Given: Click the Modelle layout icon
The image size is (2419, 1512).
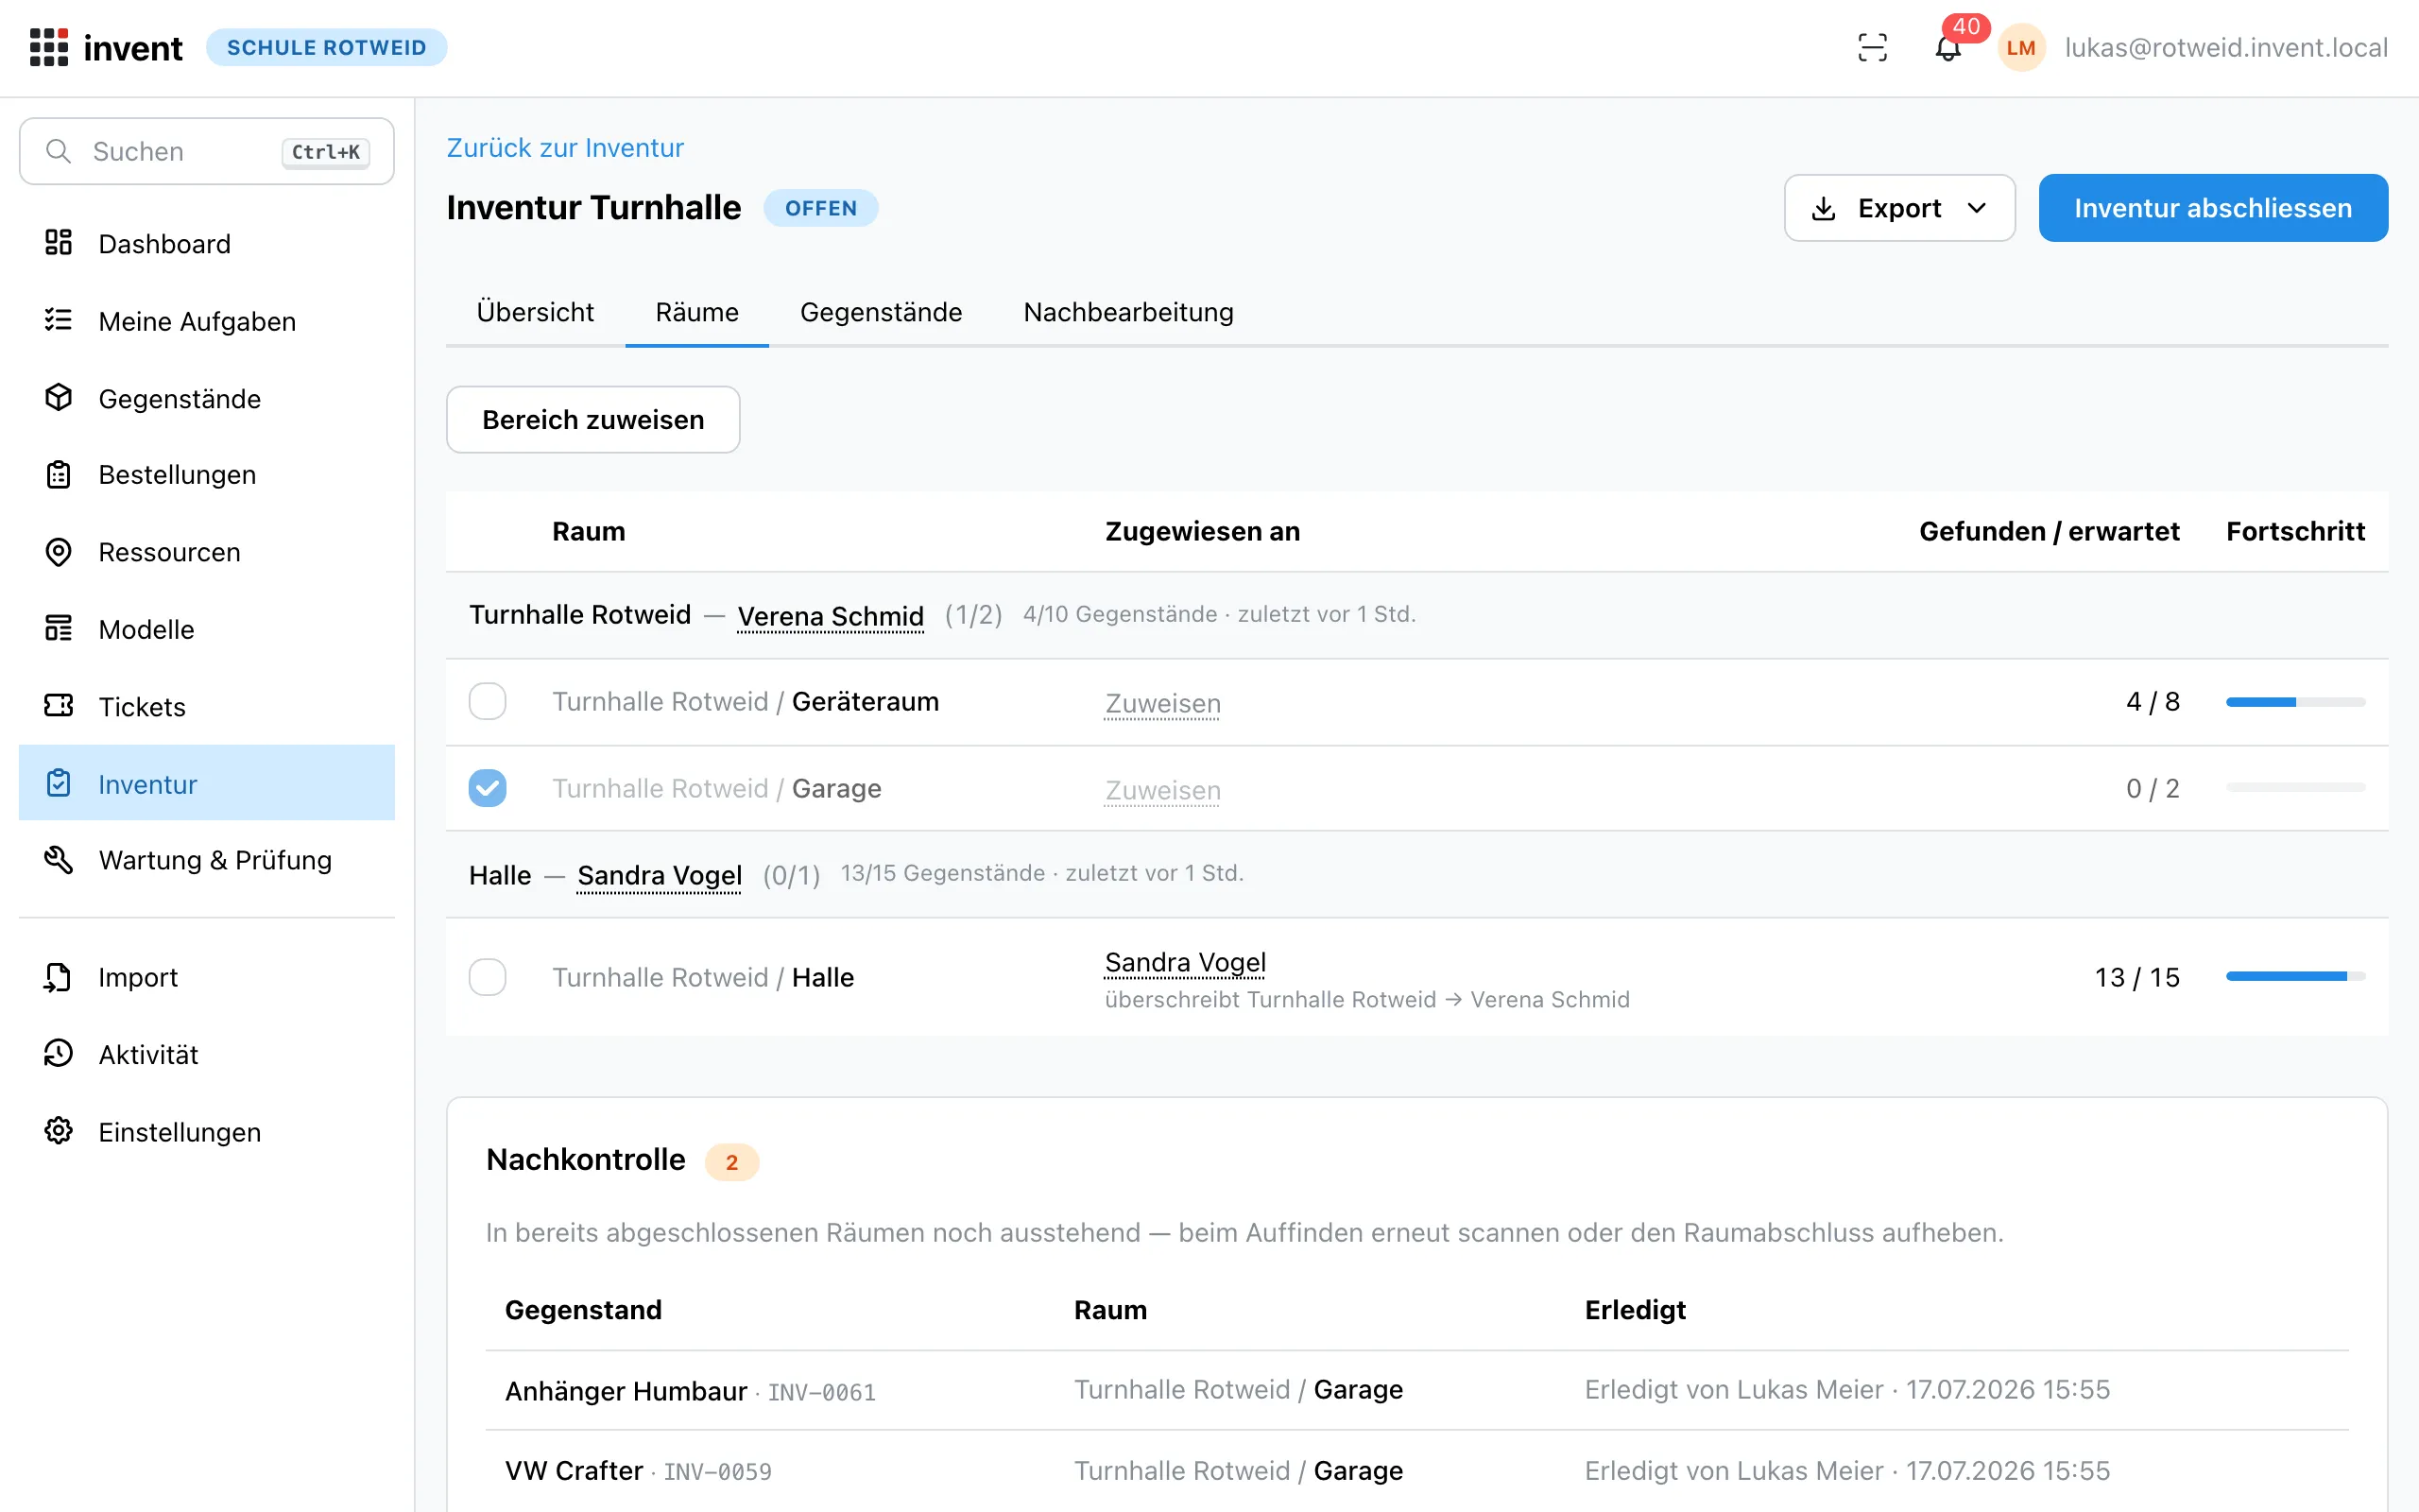Looking at the screenshot, I should (58, 629).
